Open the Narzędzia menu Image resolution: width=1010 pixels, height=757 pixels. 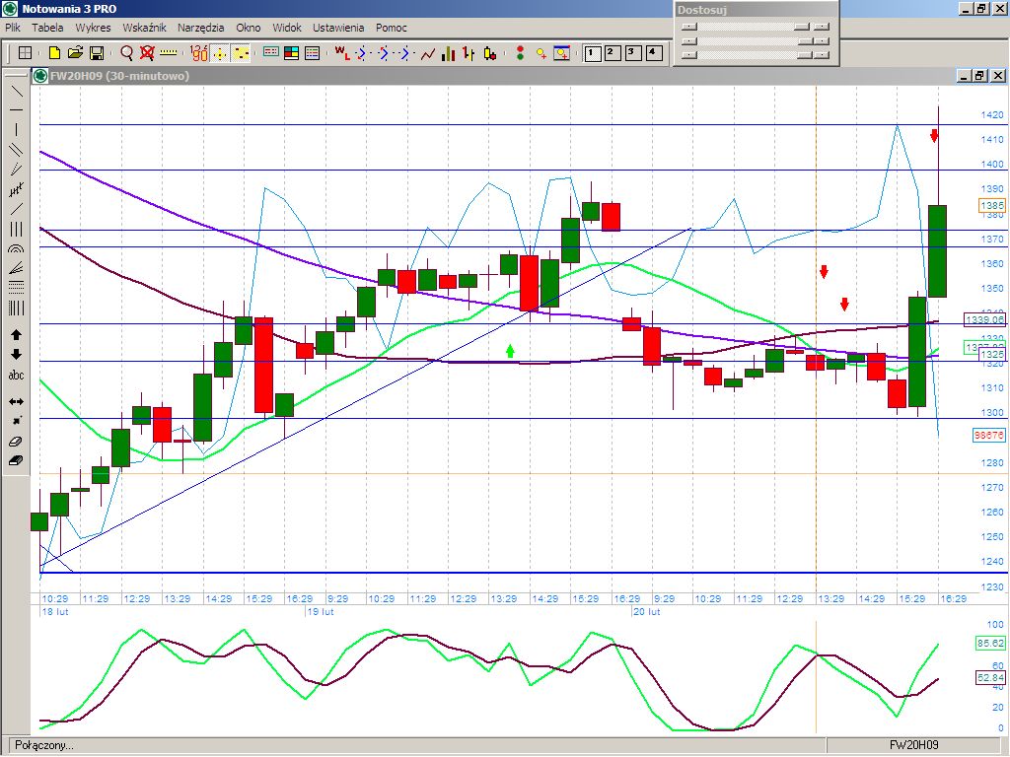(201, 28)
